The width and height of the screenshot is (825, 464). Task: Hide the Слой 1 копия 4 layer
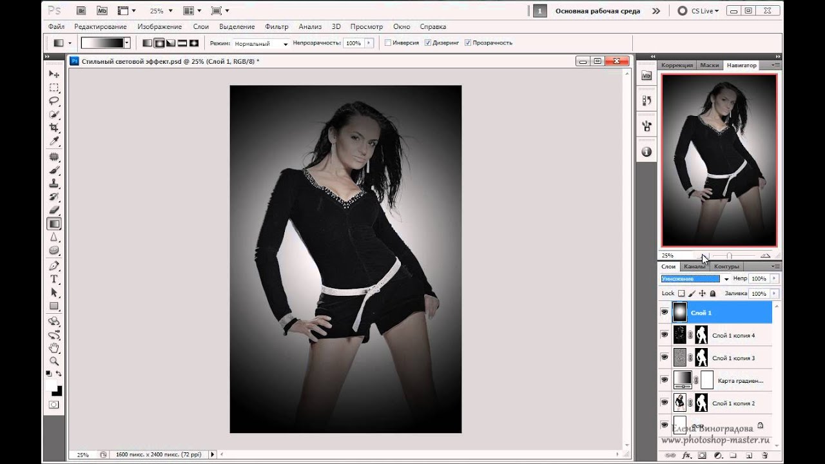[x=665, y=335]
